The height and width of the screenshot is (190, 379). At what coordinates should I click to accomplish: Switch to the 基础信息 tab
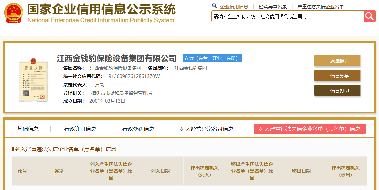coord(28,129)
